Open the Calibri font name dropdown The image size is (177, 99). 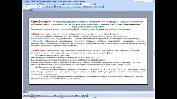(x=38, y=7)
